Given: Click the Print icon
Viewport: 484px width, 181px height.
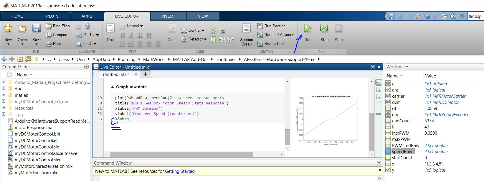Looking at the screenshot, I should coord(49,44).
